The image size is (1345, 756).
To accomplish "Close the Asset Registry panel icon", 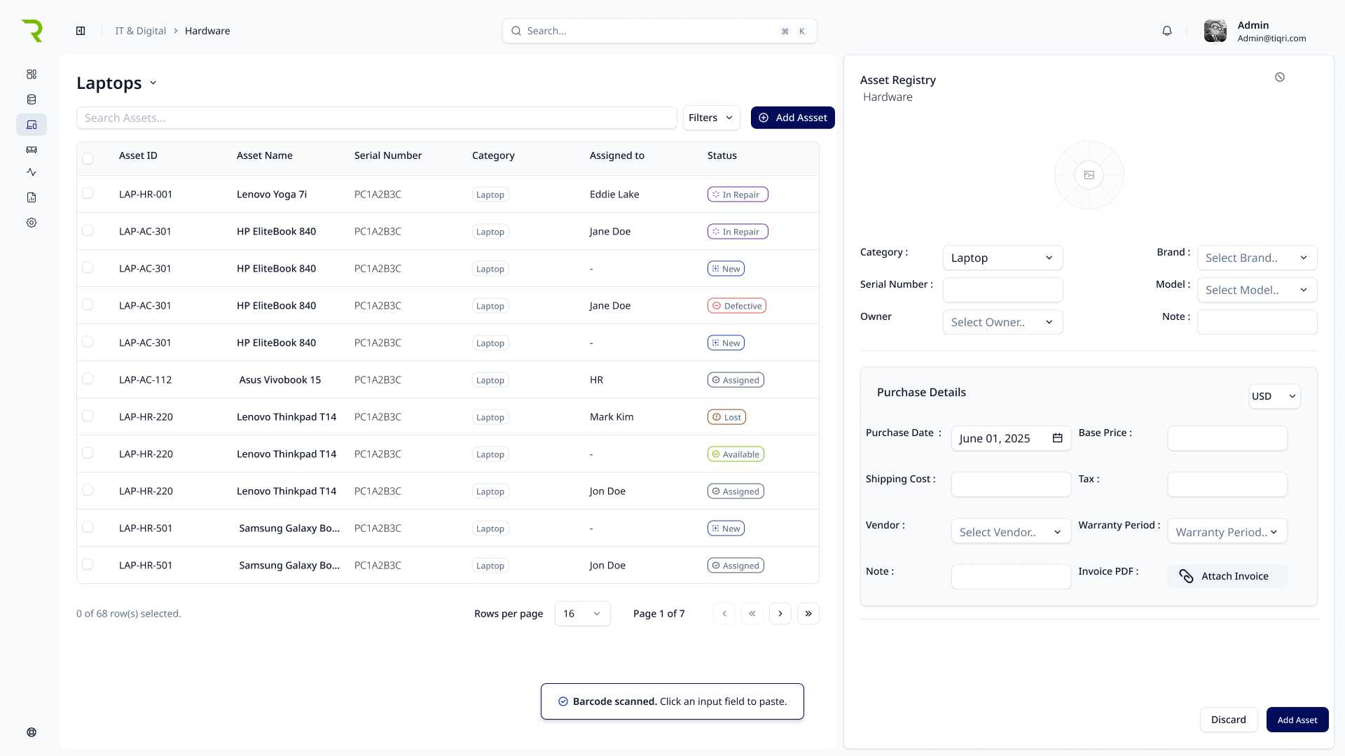I will (x=1280, y=77).
